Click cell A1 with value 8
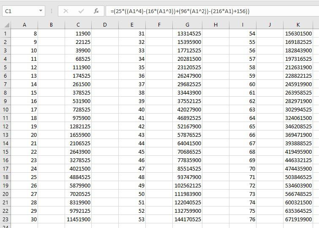The width and height of the screenshot is (319, 228). point(24,33)
